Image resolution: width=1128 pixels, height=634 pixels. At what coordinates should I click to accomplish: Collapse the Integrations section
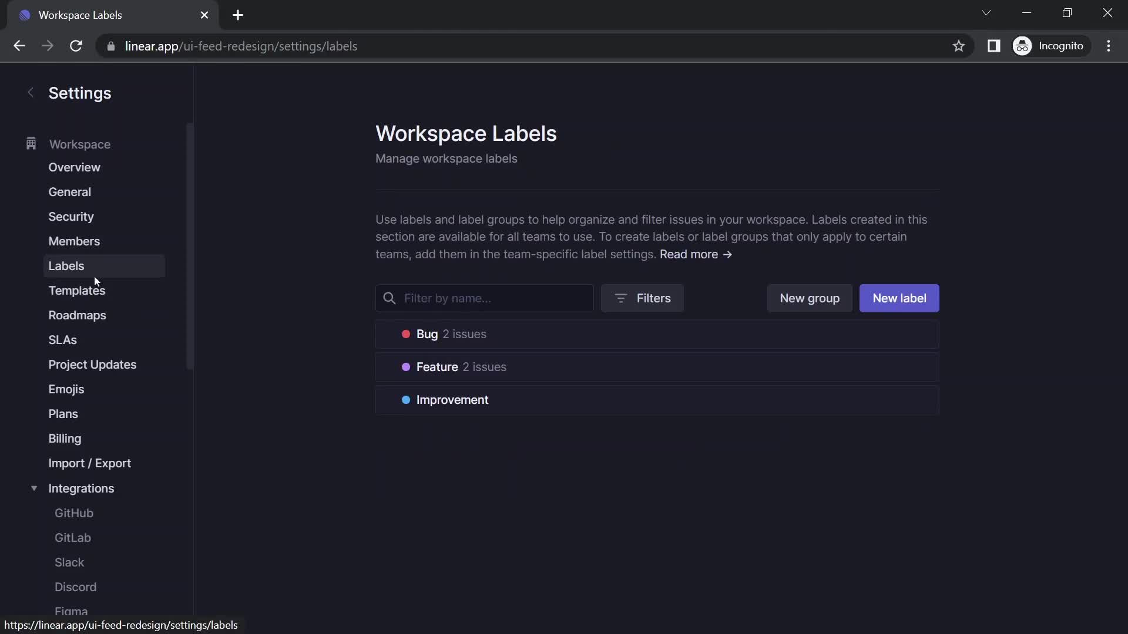pos(34,488)
